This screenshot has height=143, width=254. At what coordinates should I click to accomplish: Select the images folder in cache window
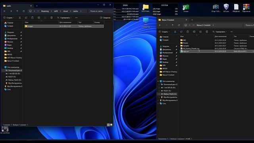pyautogui.click(x=64, y=26)
